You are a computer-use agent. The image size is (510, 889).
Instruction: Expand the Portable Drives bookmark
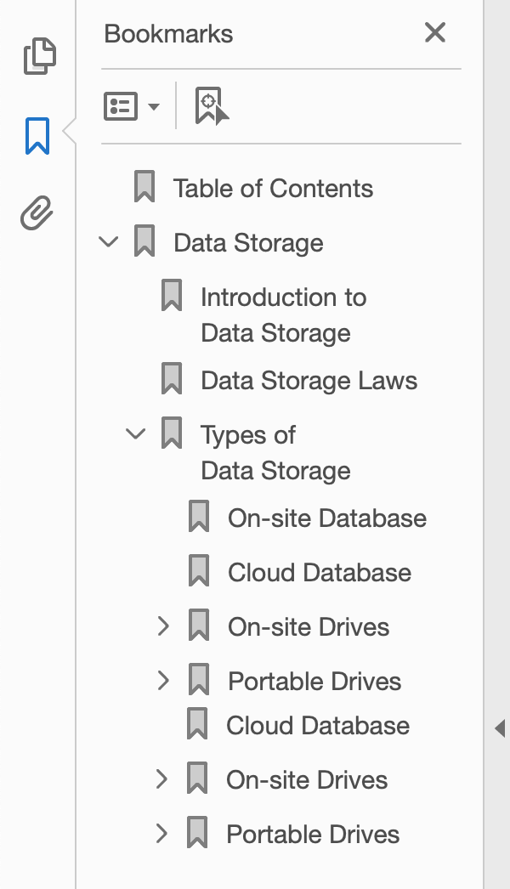162,681
